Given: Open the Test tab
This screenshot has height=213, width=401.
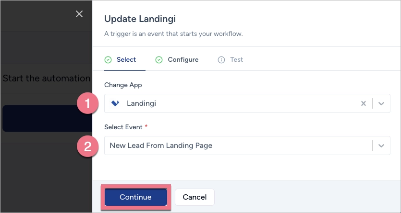Looking at the screenshot, I should [x=236, y=60].
